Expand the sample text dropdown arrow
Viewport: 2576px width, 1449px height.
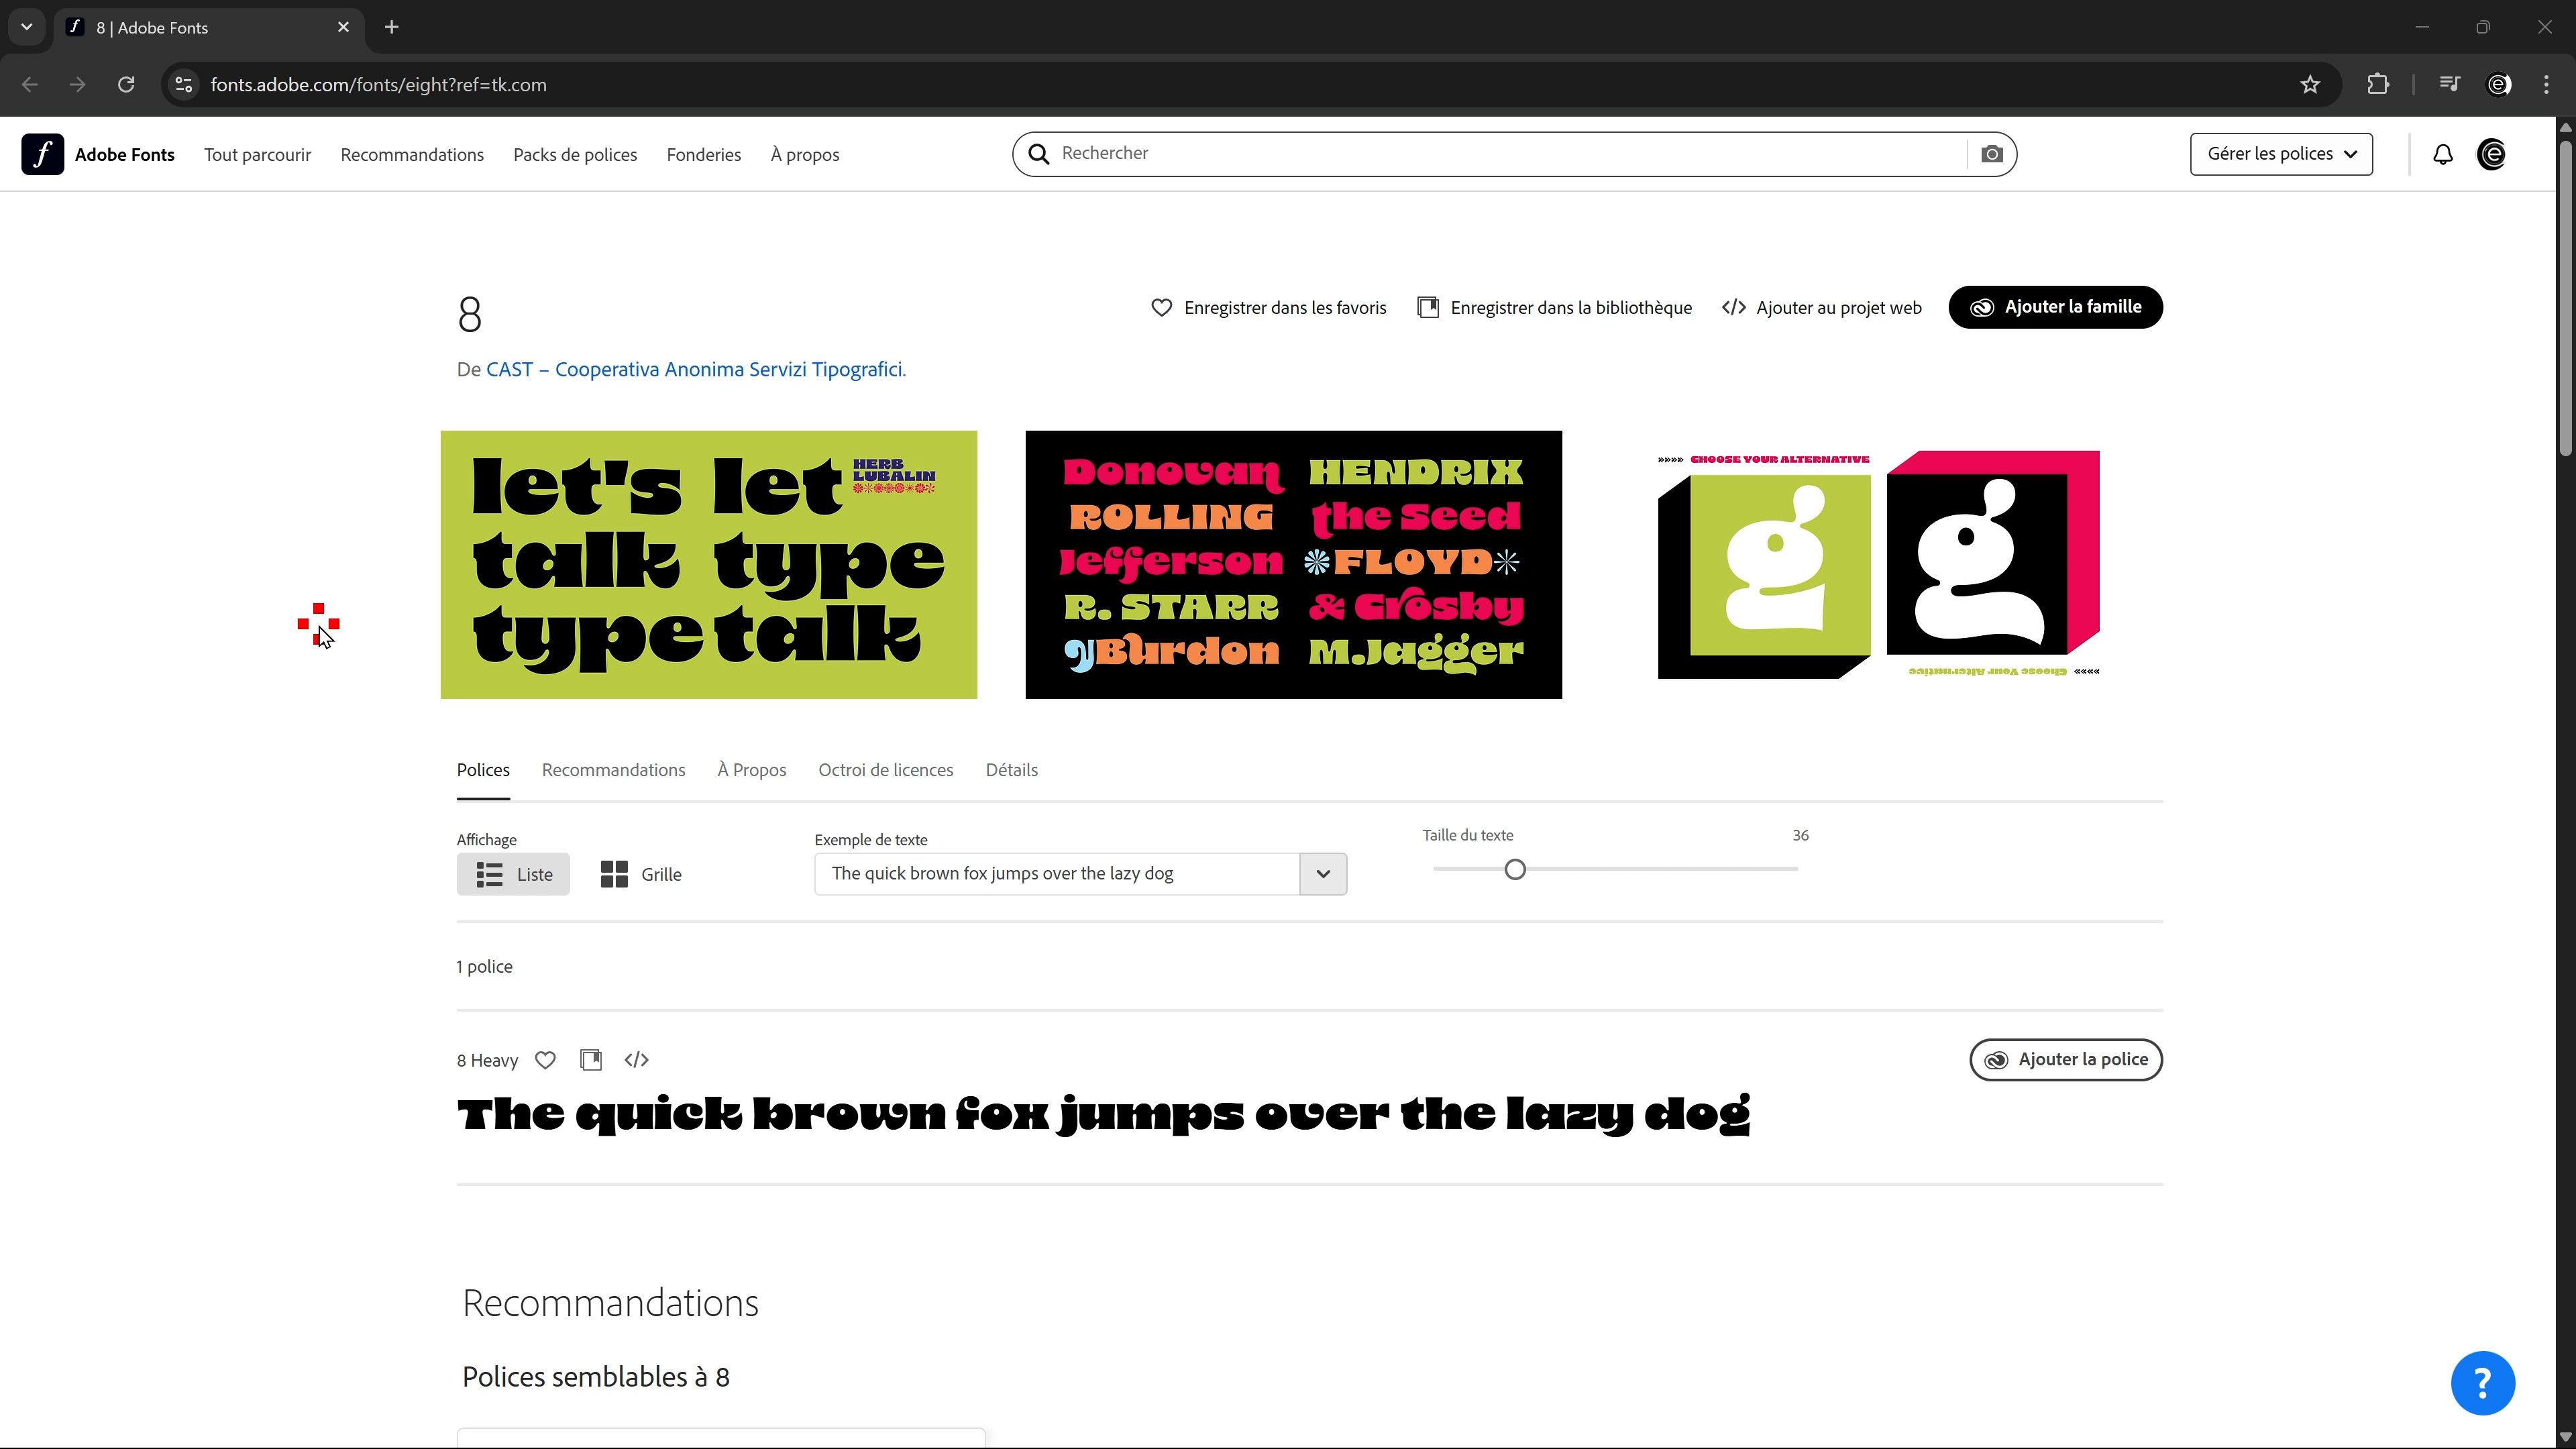pyautogui.click(x=1323, y=874)
